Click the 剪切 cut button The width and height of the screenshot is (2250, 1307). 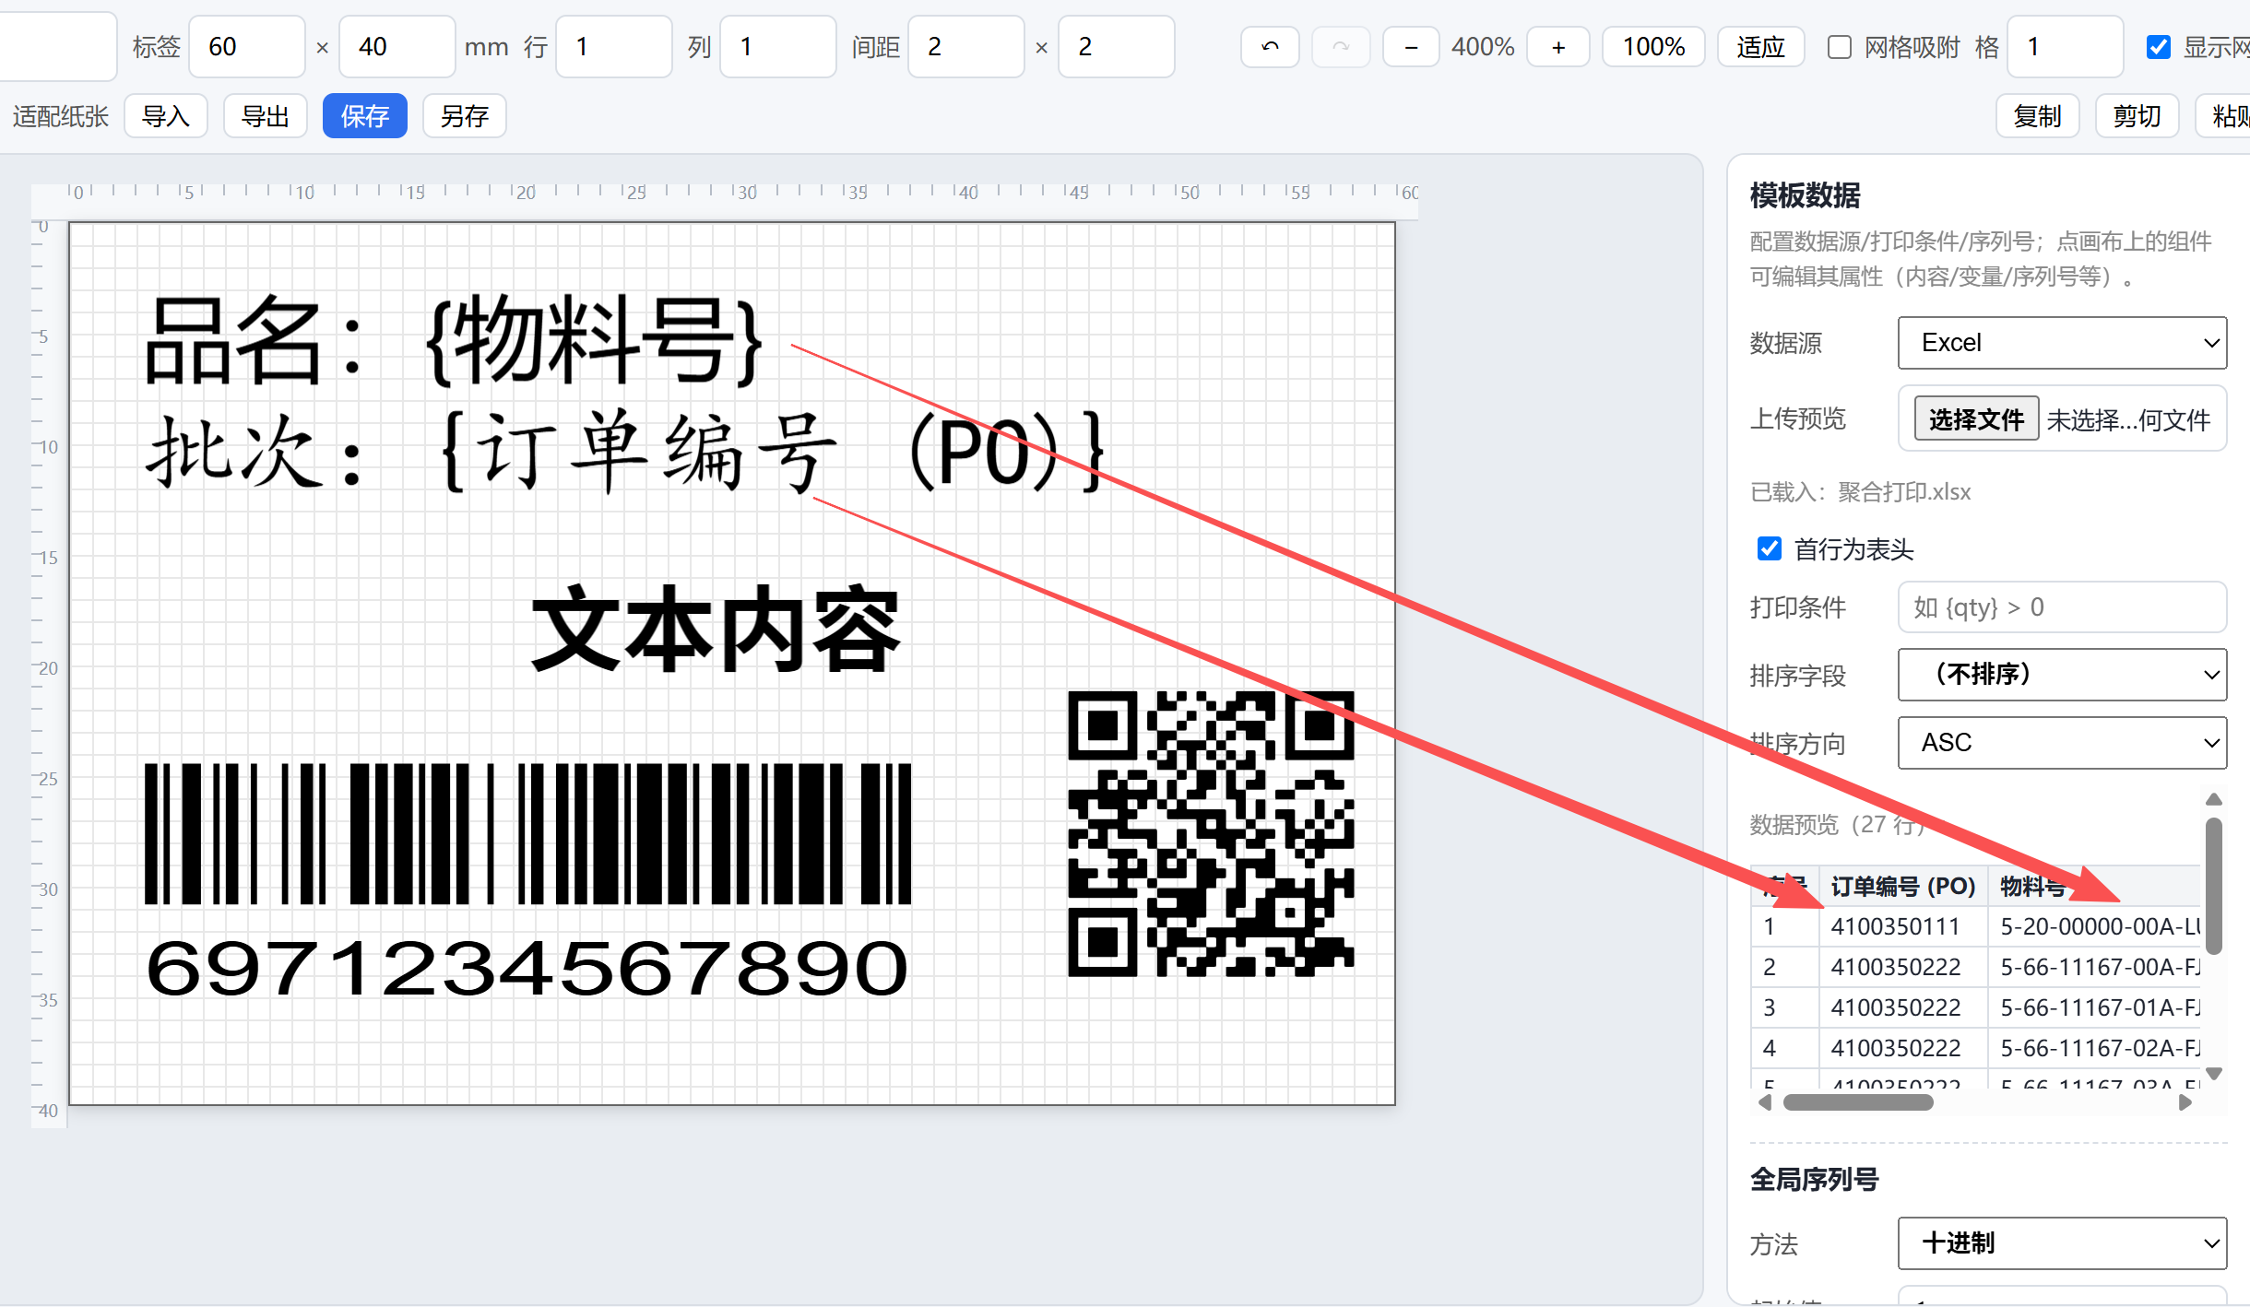2137,116
